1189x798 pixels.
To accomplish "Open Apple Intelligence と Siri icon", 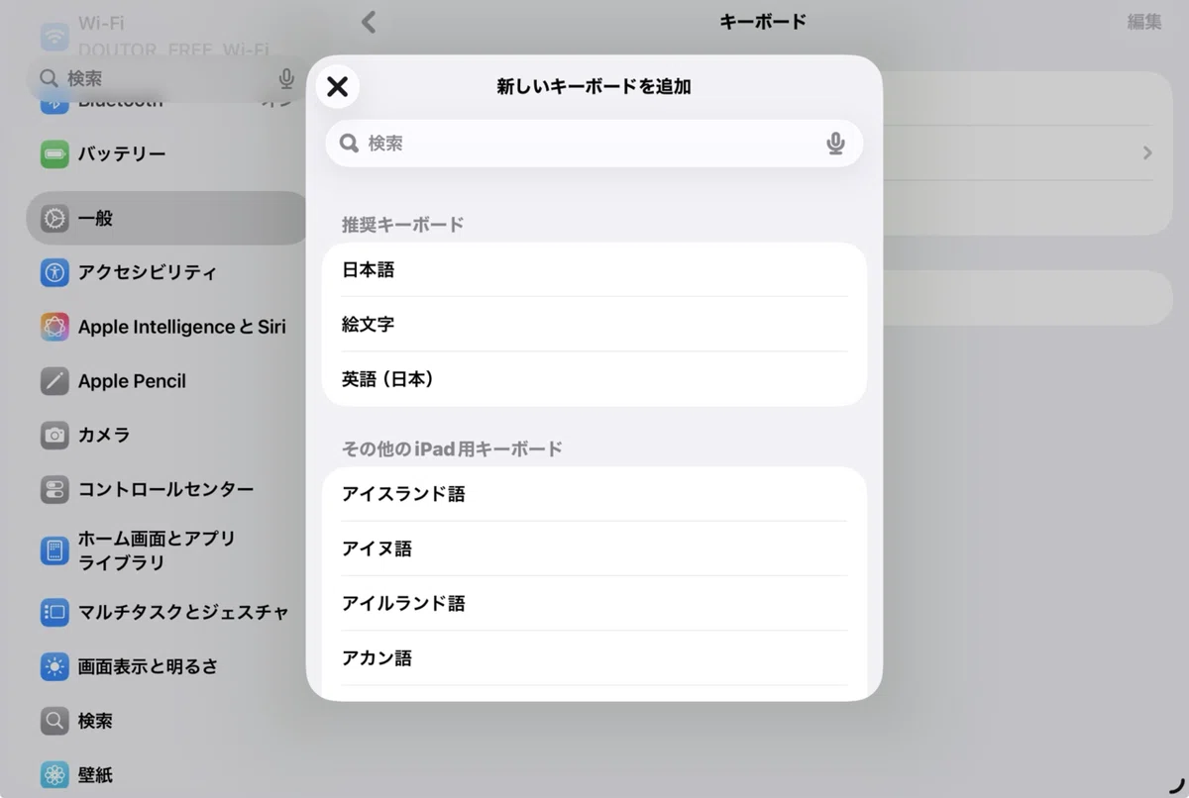I will 54,327.
